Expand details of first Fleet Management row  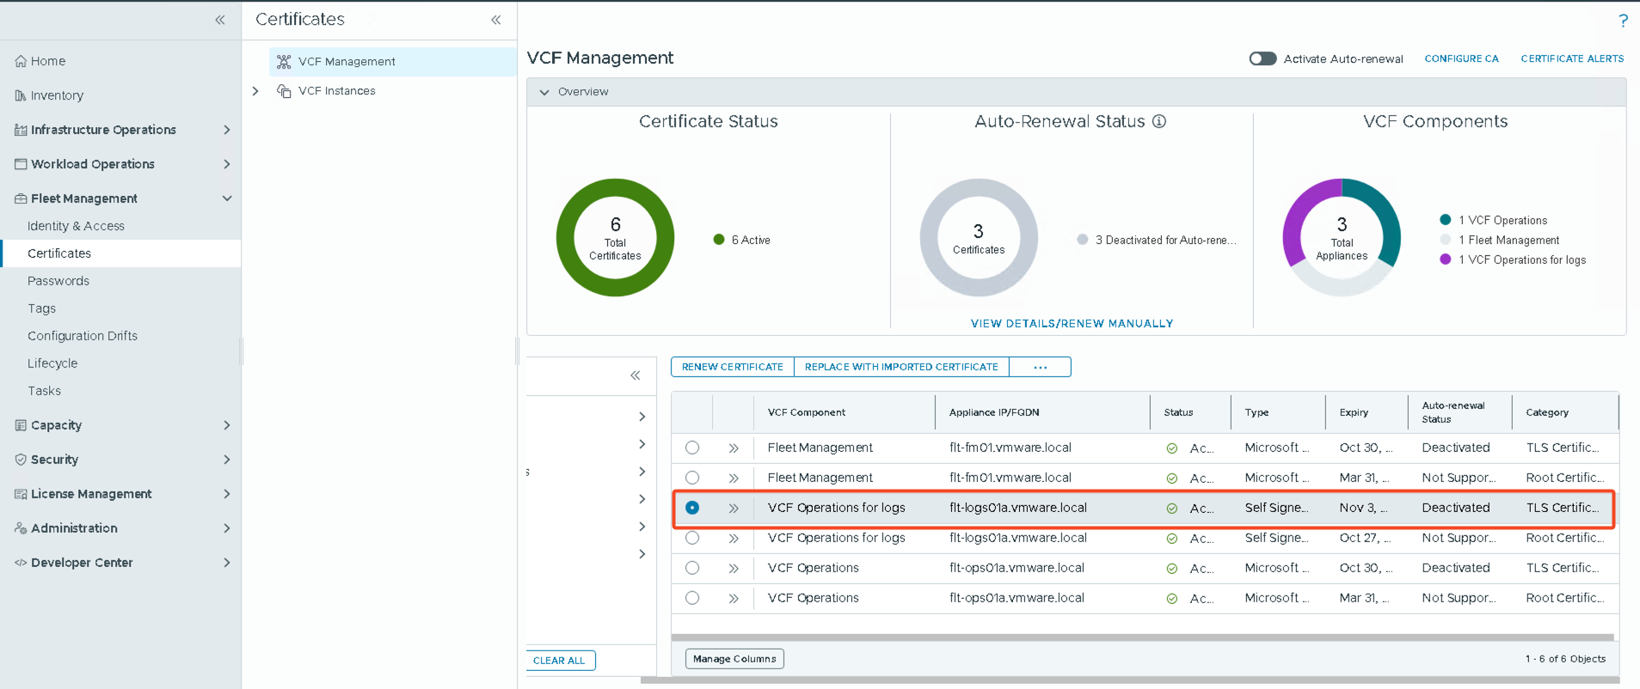[734, 448]
